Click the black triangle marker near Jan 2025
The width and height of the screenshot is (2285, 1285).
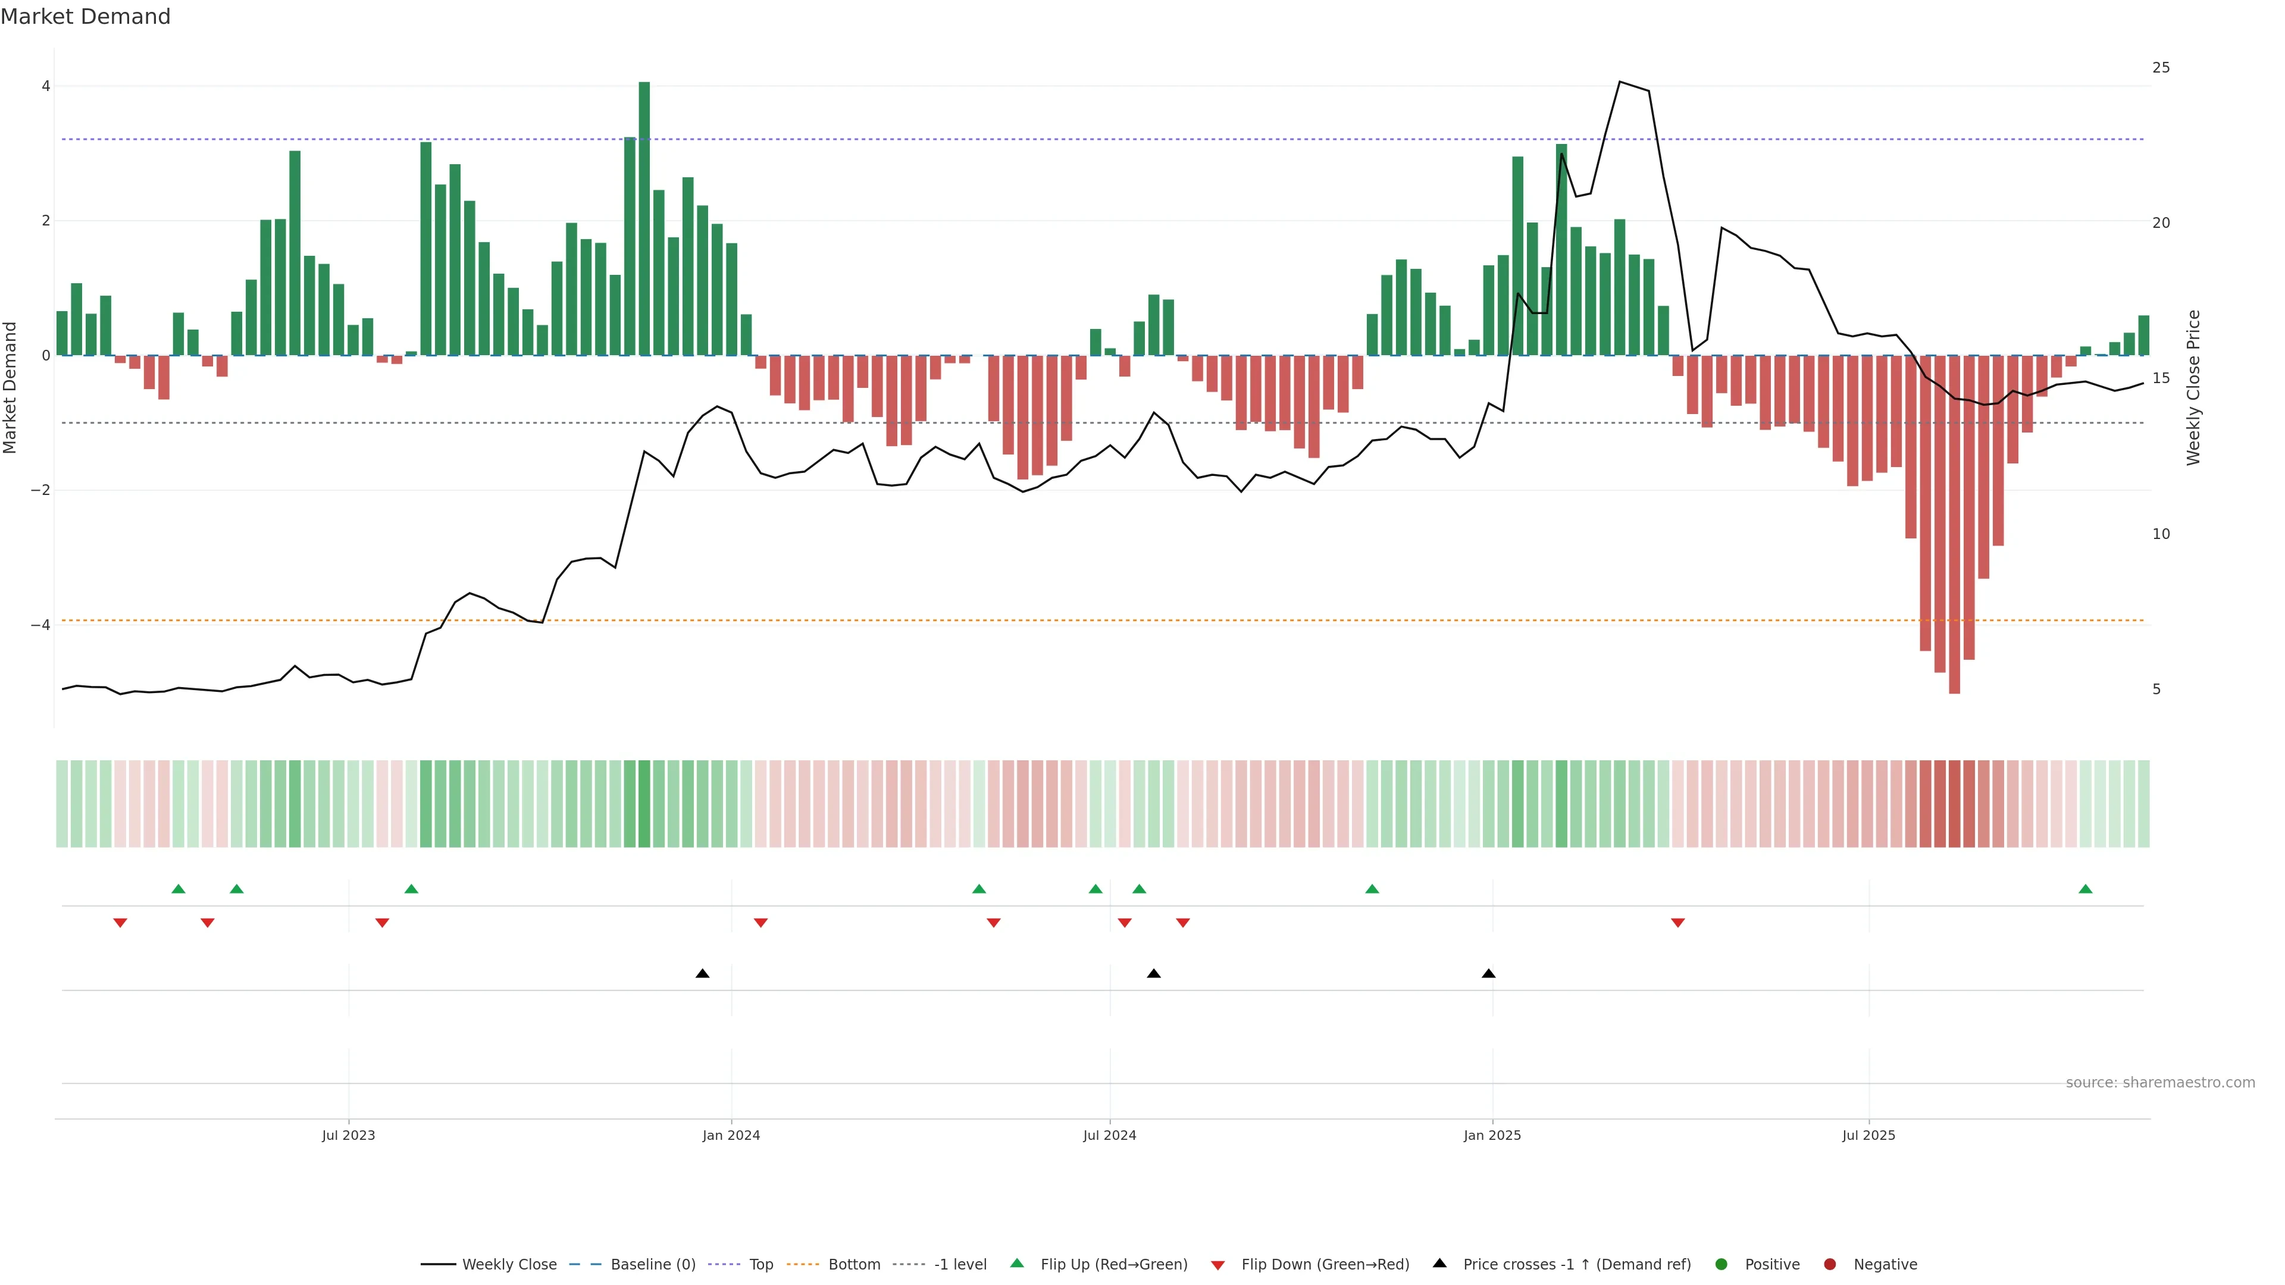[1488, 973]
